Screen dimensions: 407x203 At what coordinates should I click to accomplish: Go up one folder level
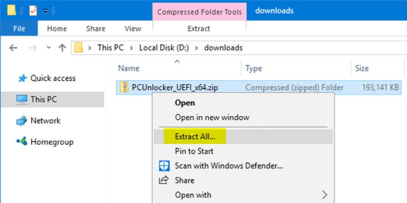click(x=62, y=48)
